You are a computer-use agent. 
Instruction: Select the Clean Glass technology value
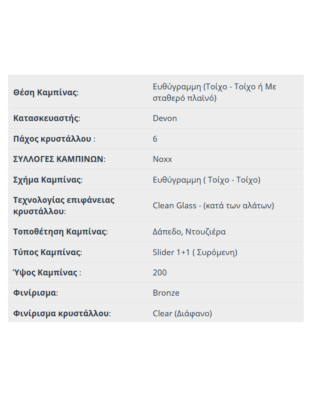point(213,205)
